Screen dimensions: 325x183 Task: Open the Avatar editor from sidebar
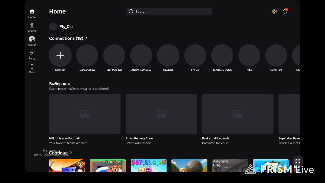(32, 41)
